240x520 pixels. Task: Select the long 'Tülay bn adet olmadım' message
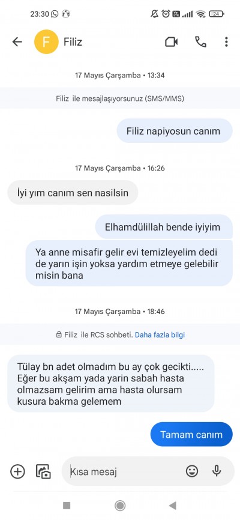click(111, 384)
